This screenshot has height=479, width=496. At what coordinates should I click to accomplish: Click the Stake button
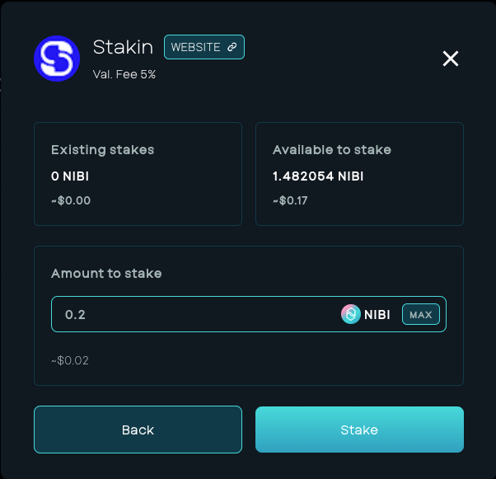pyautogui.click(x=359, y=430)
